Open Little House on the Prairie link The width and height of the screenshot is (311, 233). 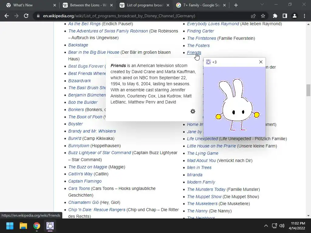tap(211, 146)
